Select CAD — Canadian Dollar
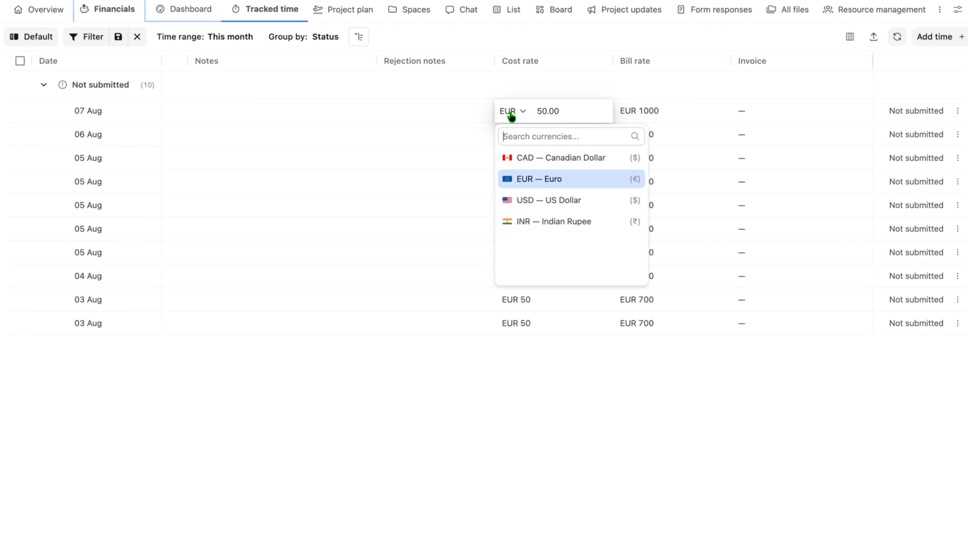The height and width of the screenshot is (541, 968). coord(571,158)
